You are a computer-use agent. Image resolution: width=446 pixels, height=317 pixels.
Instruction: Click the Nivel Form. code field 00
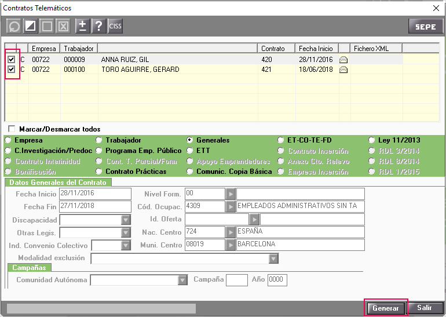[205, 194]
